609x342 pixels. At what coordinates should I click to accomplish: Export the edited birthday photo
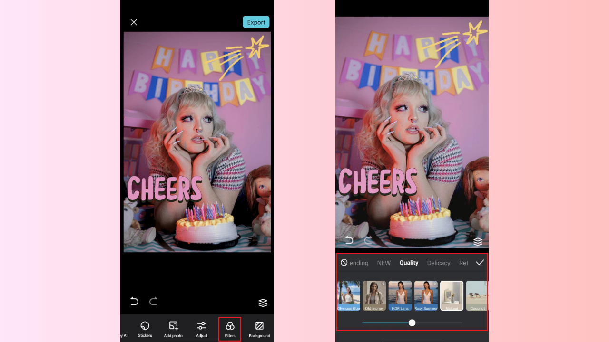(x=256, y=22)
